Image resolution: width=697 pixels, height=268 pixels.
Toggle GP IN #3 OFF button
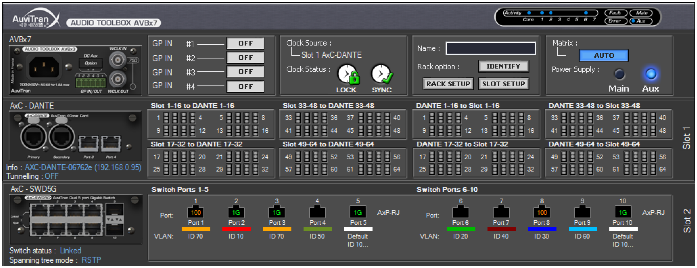tap(245, 72)
